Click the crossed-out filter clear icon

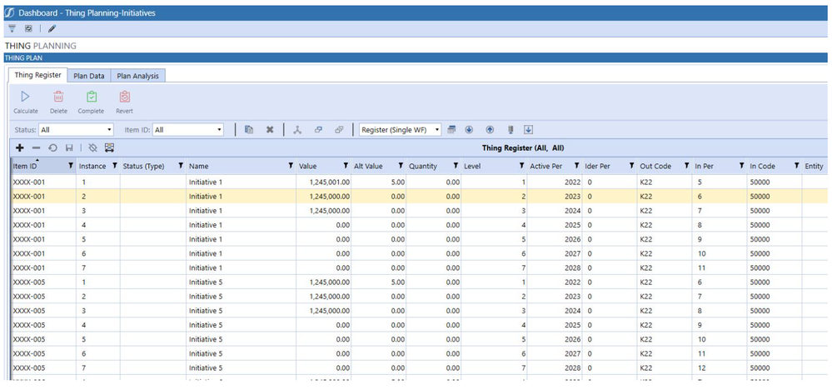coord(93,148)
